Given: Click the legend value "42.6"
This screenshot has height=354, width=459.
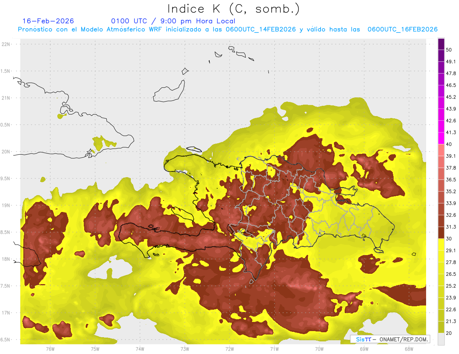Looking at the screenshot, I should [x=451, y=121].
